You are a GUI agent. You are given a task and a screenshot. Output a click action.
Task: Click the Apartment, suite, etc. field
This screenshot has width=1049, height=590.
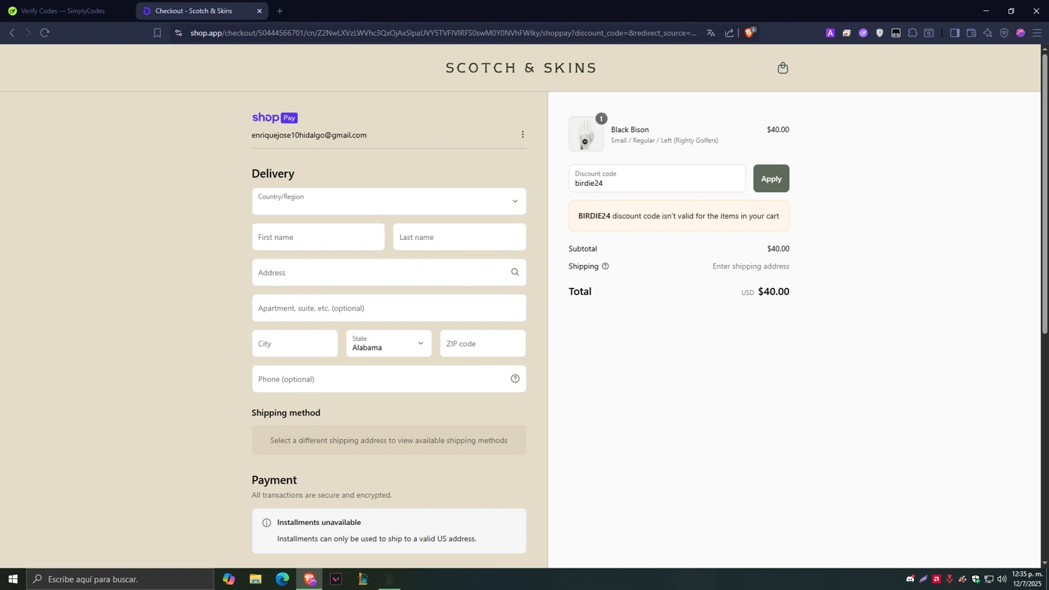pos(389,308)
